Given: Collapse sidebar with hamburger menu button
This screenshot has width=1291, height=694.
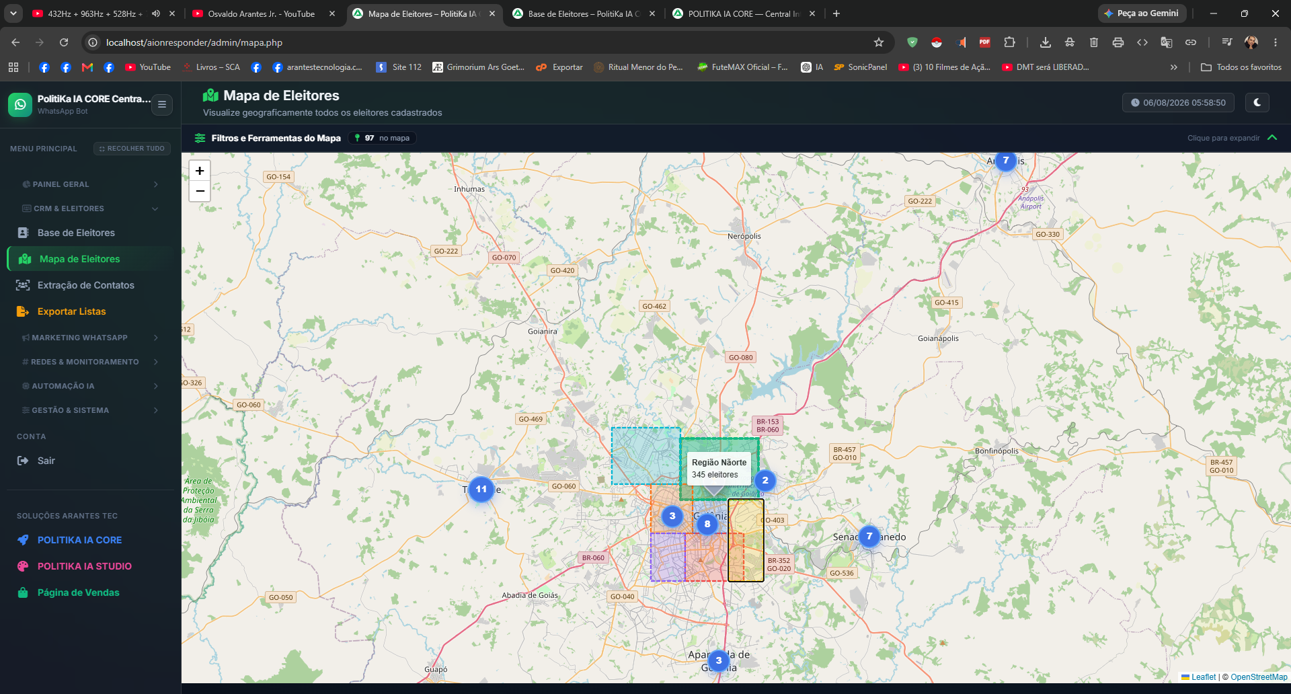Looking at the screenshot, I should (162, 104).
